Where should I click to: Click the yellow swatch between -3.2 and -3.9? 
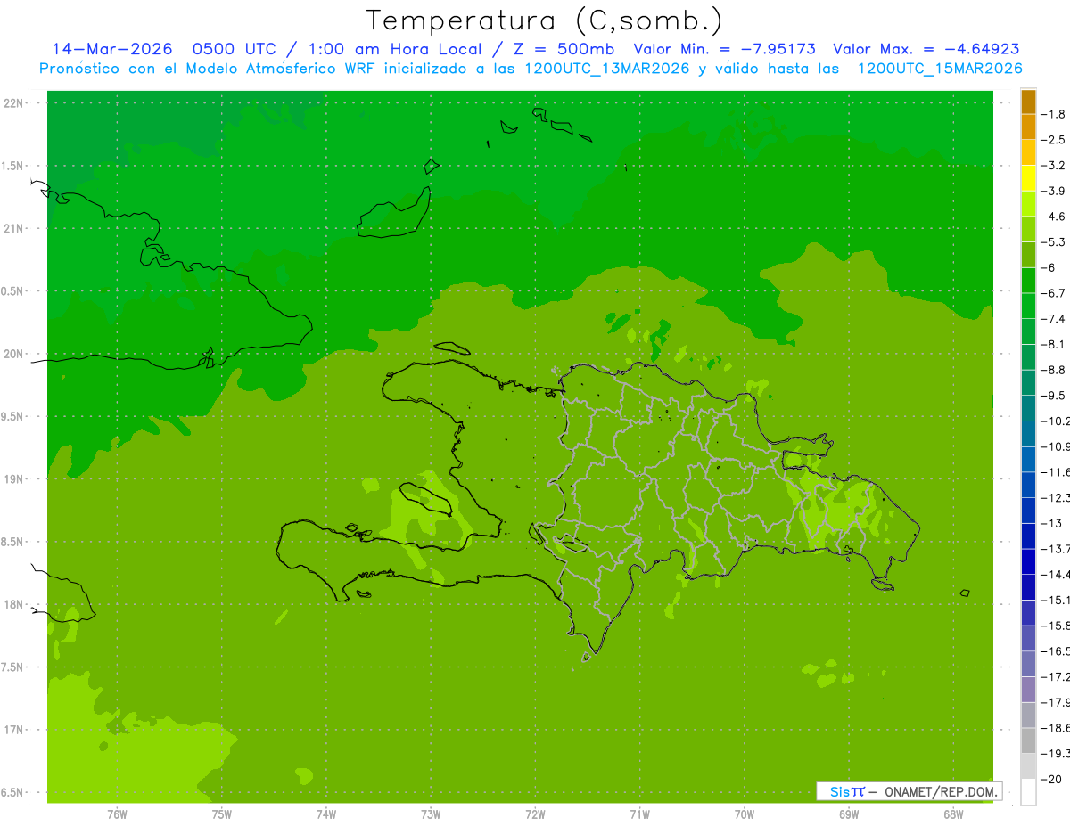click(1028, 178)
